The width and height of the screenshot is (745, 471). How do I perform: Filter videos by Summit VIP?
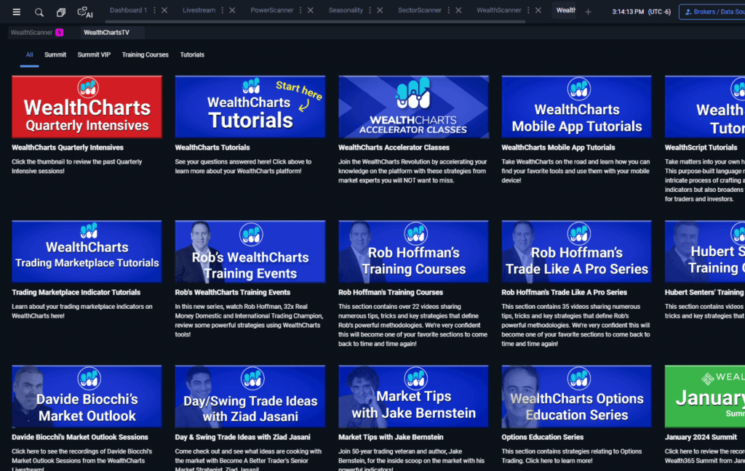pos(94,55)
